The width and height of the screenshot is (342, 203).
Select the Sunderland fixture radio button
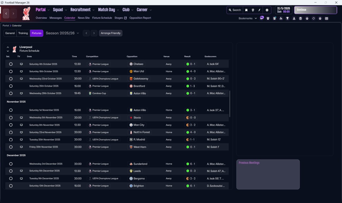tap(11, 164)
